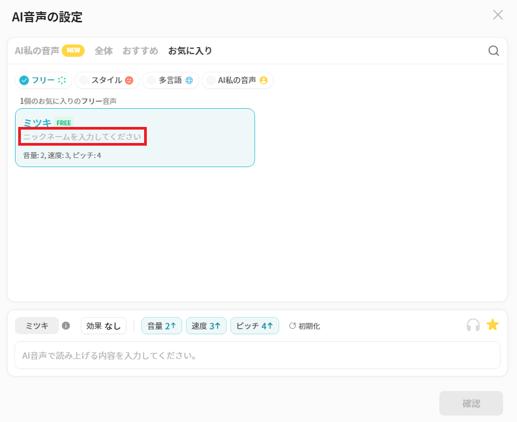Click the AI voice text input area
The height and width of the screenshot is (422, 517).
click(x=257, y=355)
